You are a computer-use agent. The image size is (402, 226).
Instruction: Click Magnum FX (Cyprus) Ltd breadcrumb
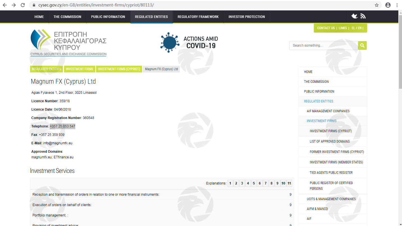tap(162, 69)
